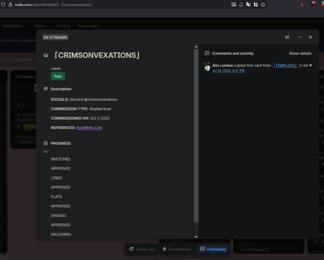Click the Show details button
324x260 pixels.
click(x=300, y=53)
